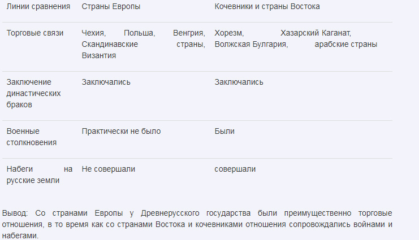Click the text "арабские страны"

345,44
